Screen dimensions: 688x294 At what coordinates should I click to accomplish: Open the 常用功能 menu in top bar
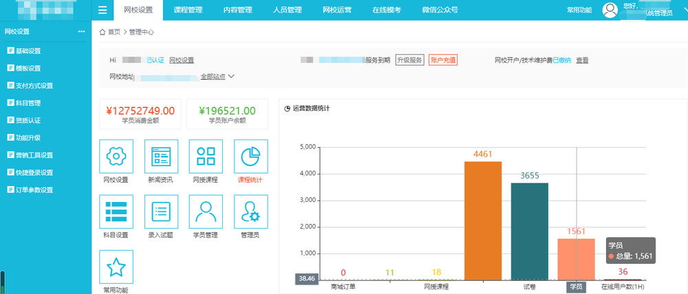[579, 10]
